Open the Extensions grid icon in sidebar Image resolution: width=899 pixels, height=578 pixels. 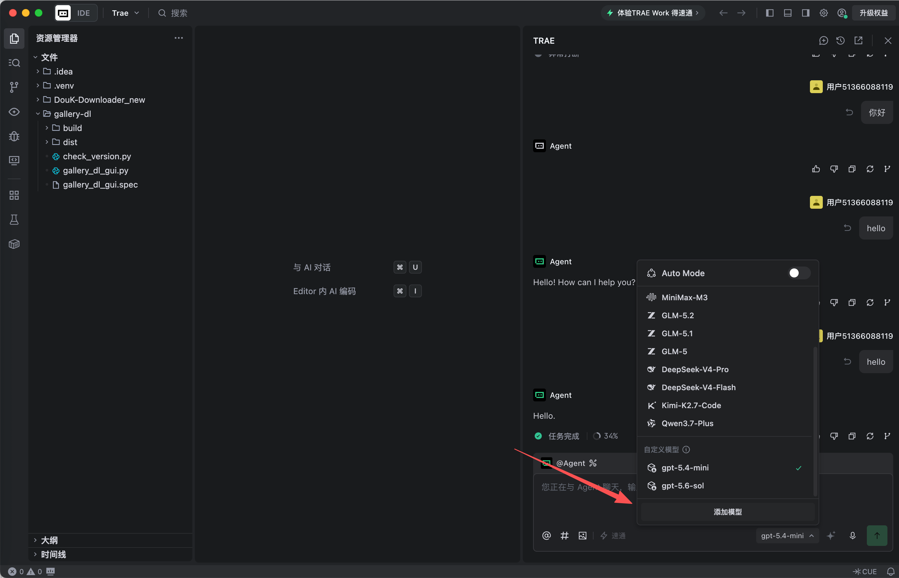point(14,195)
